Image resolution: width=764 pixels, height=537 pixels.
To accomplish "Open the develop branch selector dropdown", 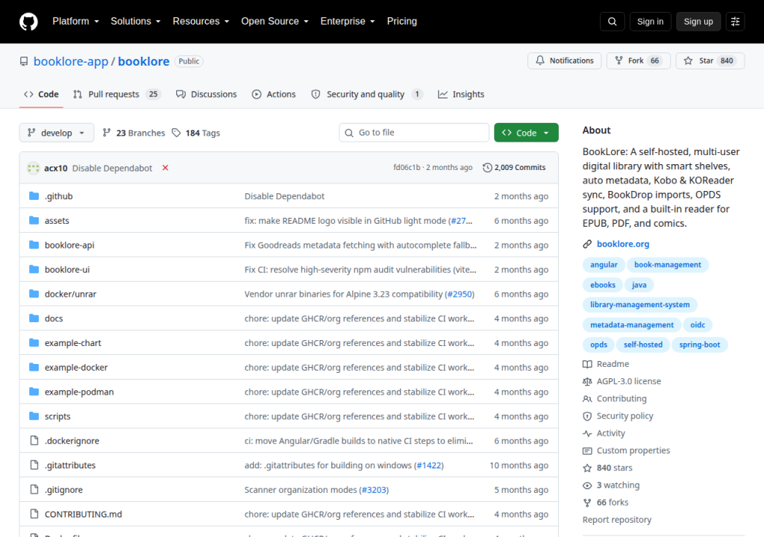I will click(57, 133).
